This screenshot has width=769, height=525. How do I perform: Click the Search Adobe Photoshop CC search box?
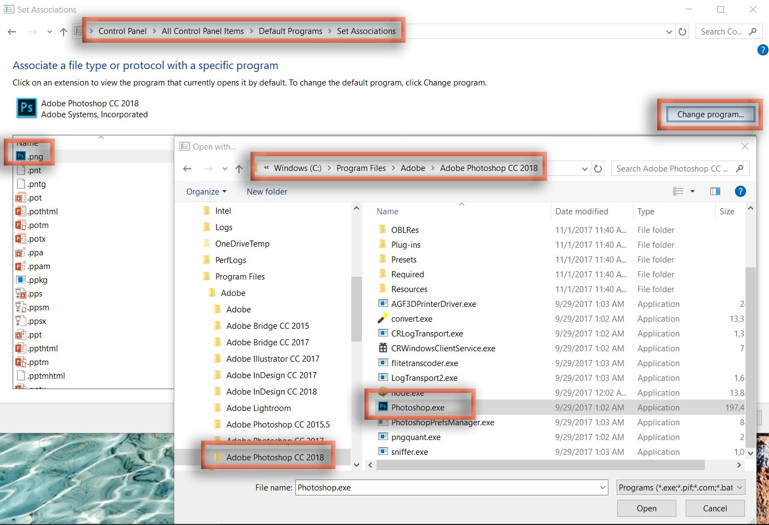pos(680,169)
